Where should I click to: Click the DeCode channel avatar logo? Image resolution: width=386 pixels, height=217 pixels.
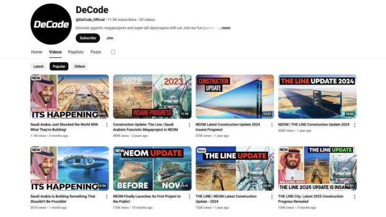pos(51,24)
